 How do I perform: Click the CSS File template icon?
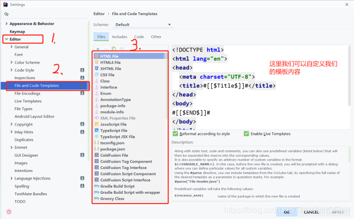click(96, 75)
